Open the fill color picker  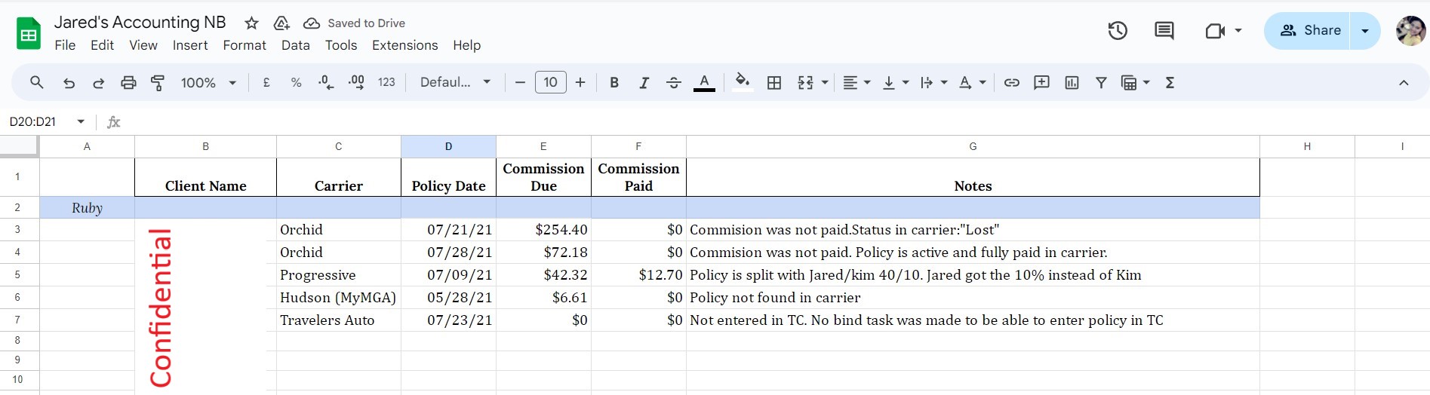click(x=742, y=81)
